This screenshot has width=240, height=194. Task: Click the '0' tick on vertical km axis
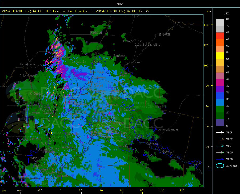[x=209, y=167]
